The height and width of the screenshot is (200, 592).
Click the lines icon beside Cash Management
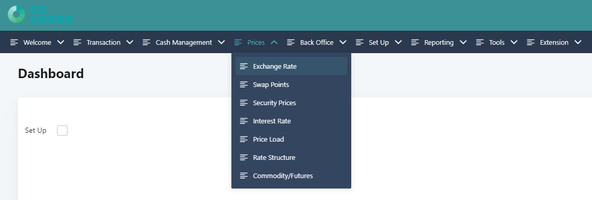click(146, 42)
